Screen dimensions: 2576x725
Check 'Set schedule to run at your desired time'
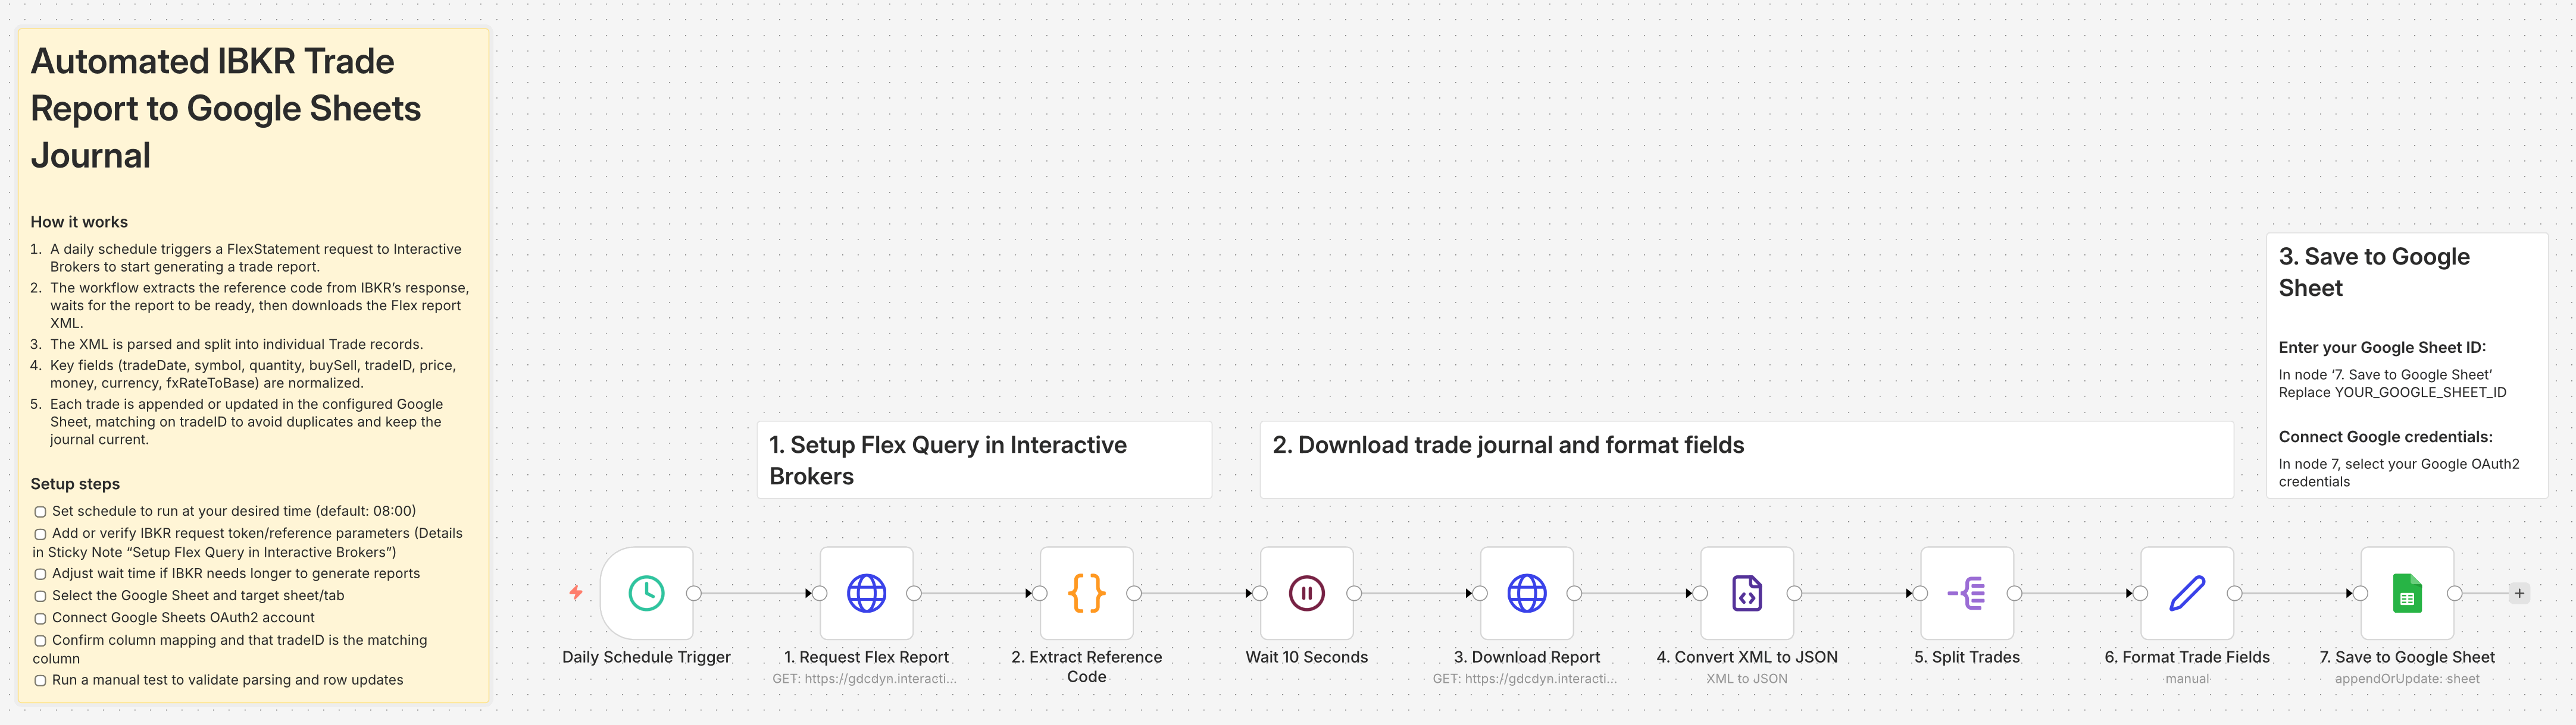coord(41,512)
